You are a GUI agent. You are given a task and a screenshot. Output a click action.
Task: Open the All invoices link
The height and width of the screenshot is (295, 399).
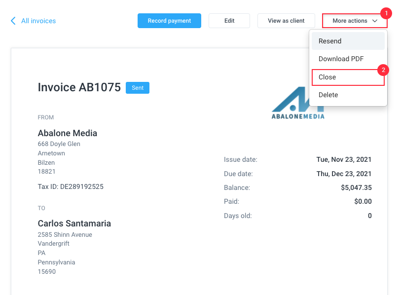point(38,21)
